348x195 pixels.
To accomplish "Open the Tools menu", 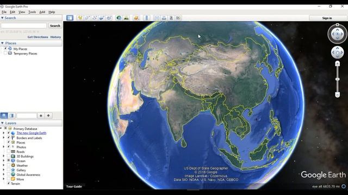I will pos(32,12).
